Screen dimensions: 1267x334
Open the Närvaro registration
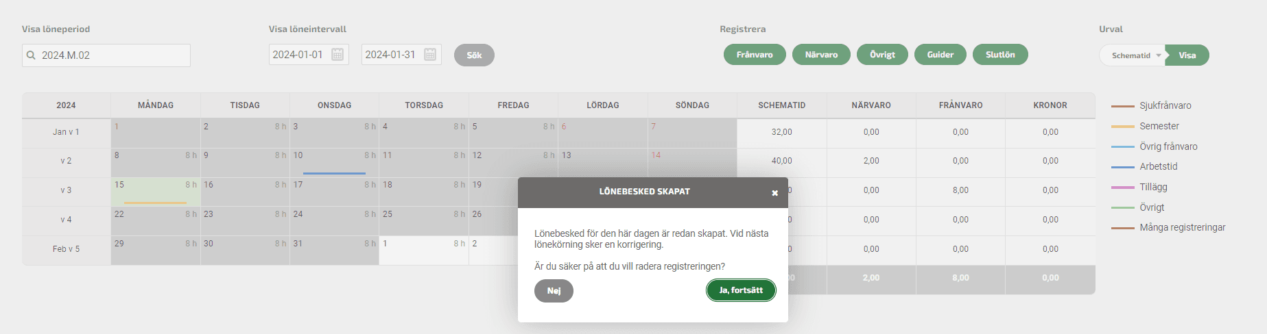(x=821, y=55)
